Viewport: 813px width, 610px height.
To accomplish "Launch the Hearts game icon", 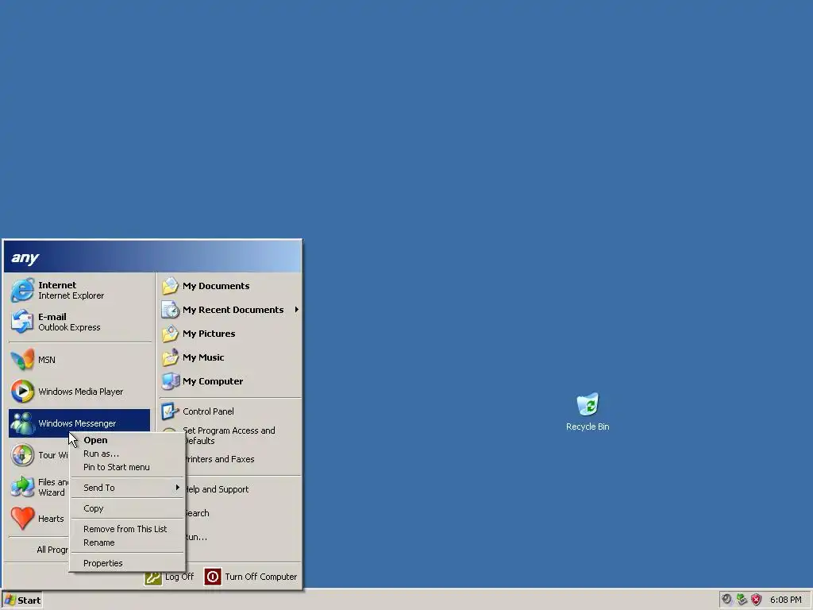I will (22, 518).
